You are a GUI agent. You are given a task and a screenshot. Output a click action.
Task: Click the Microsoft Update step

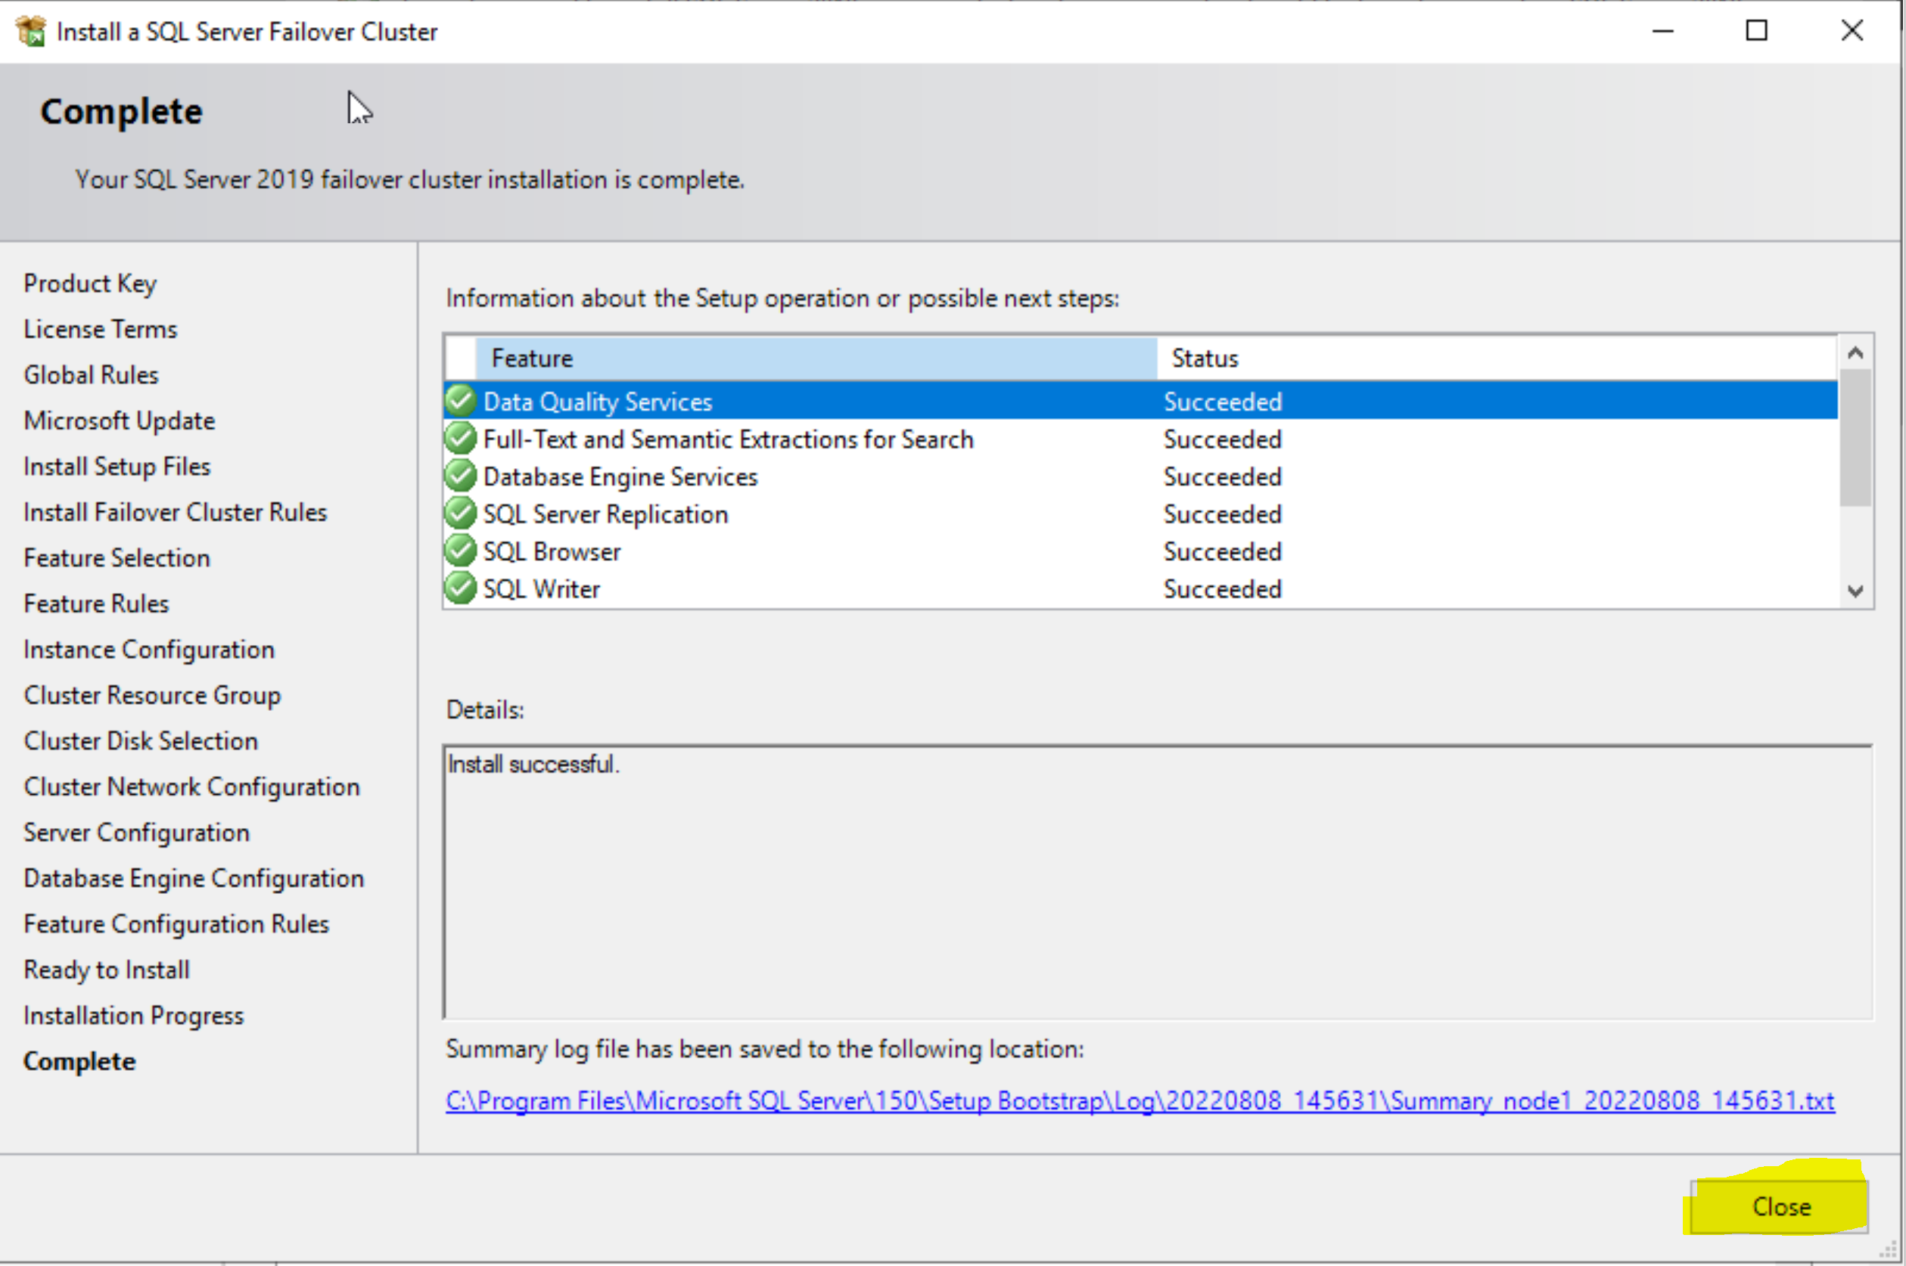click(120, 420)
